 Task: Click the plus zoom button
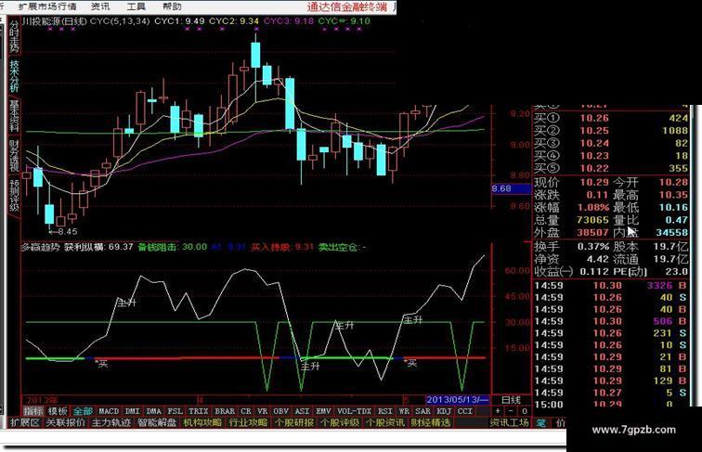click(x=499, y=411)
